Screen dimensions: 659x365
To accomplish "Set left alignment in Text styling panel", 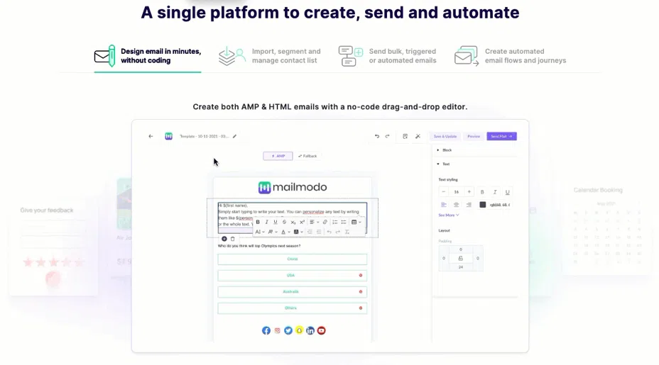I will click(443, 205).
